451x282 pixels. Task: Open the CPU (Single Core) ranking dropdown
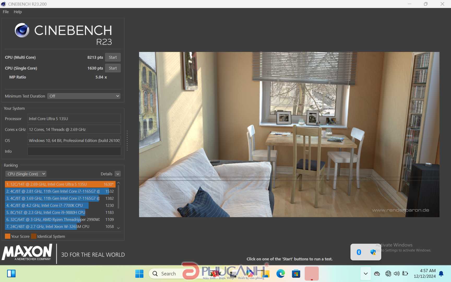pyautogui.click(x=26, y=174)
